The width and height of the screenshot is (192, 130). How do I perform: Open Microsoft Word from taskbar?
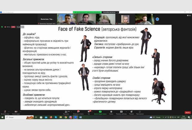[x=80, y=117]
